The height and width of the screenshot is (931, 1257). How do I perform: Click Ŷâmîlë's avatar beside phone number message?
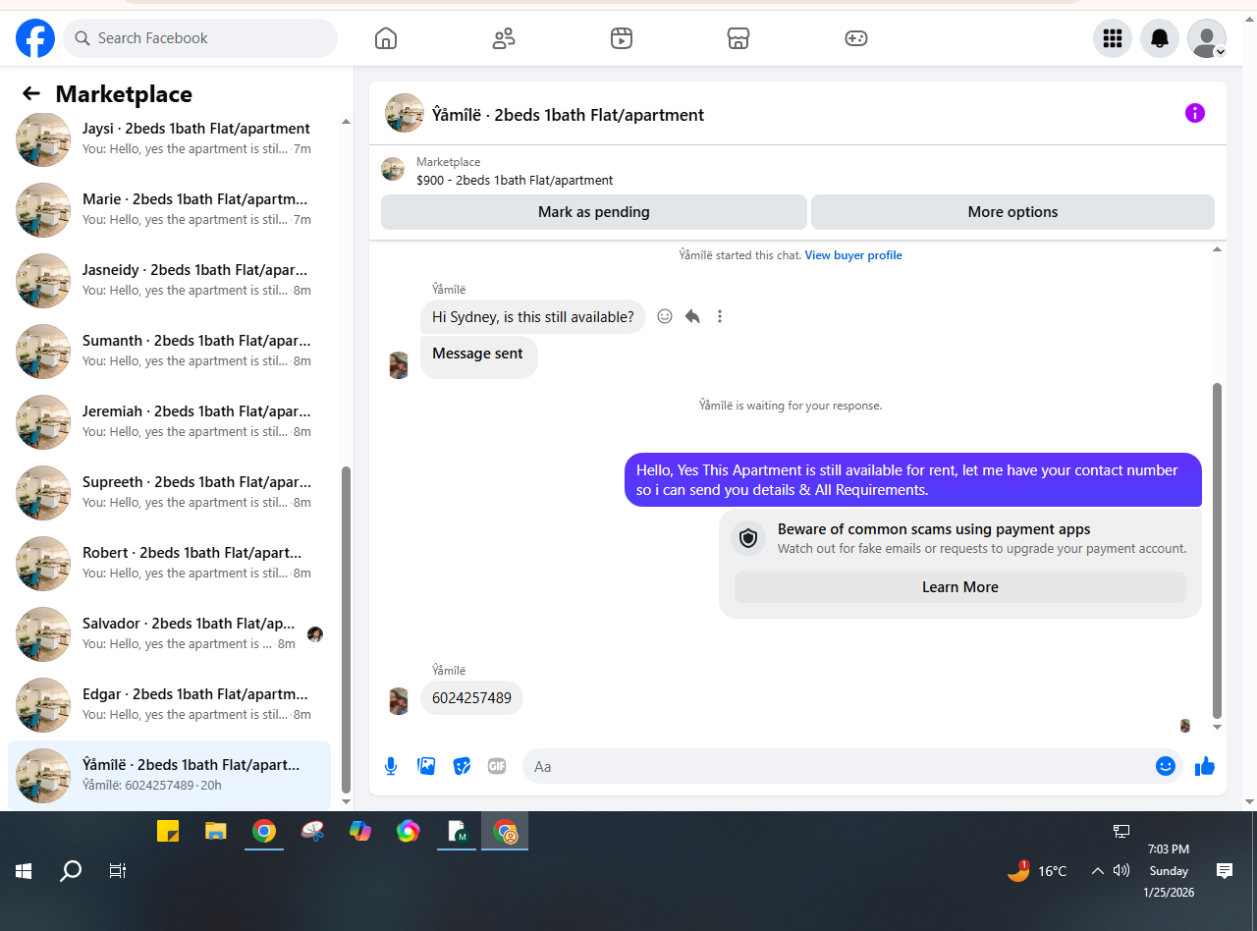399,701
